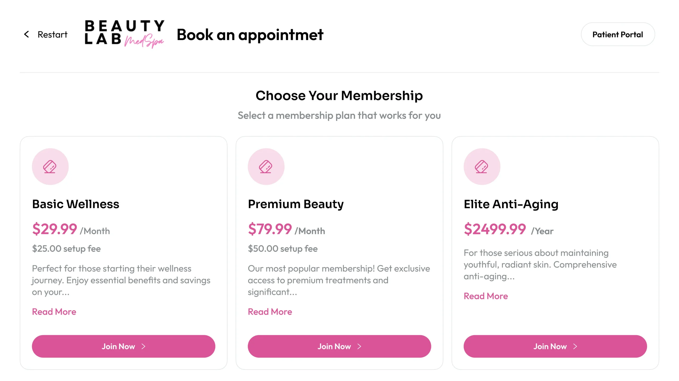Select the Basic Wellness plan title
Viewport: 679px width, 381px height.
click(76, 204)
